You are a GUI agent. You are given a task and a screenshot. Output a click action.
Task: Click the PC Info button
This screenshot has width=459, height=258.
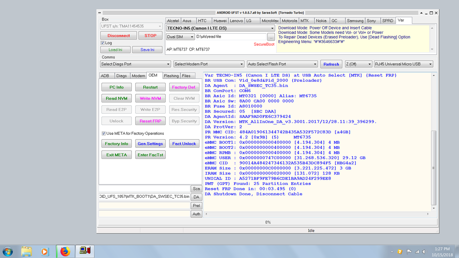[x=117, y=87]
